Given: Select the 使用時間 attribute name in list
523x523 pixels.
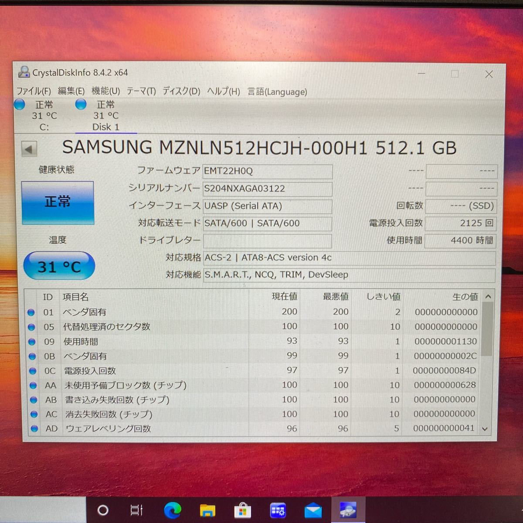Looking at the screenshot, I should [x=81, y=342].
